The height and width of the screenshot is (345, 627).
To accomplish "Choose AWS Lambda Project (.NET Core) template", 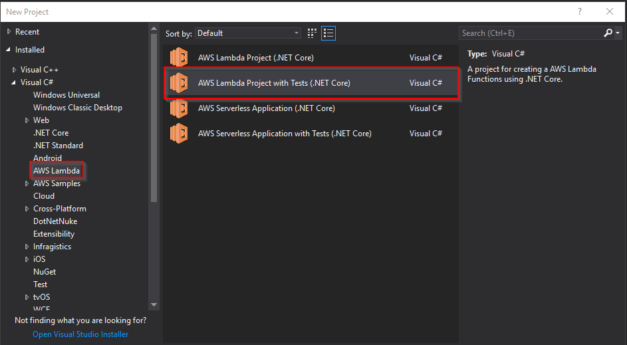I will 311,58.
